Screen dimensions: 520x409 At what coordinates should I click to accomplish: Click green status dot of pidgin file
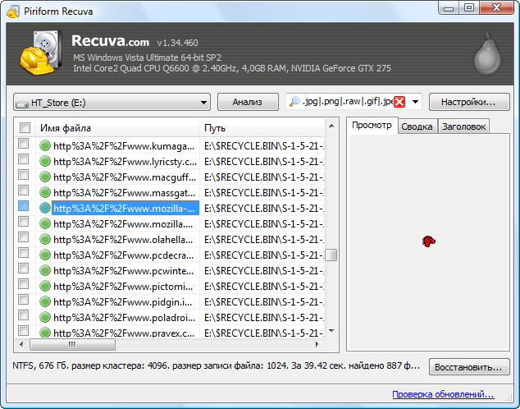[45, 301]
